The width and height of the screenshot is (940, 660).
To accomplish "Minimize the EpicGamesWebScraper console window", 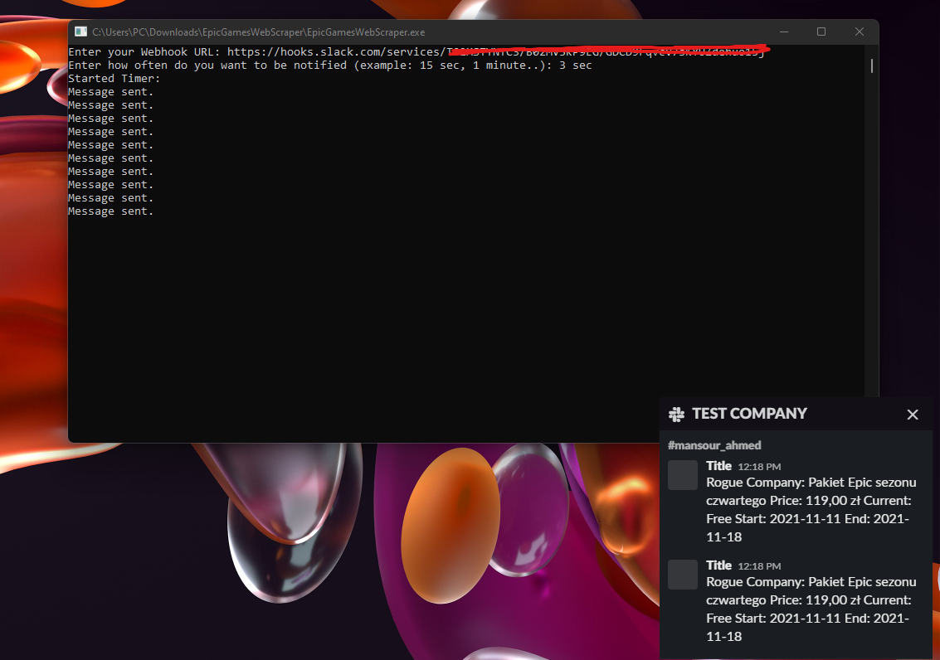I will (x=783, y=32).
